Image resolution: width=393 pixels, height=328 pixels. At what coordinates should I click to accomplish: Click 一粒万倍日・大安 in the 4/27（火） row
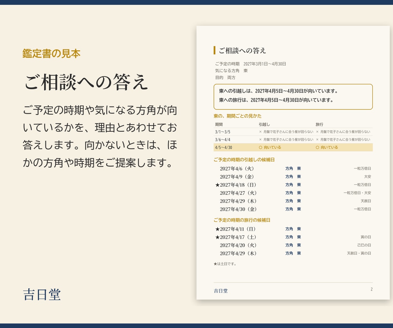tap(357, 193)
